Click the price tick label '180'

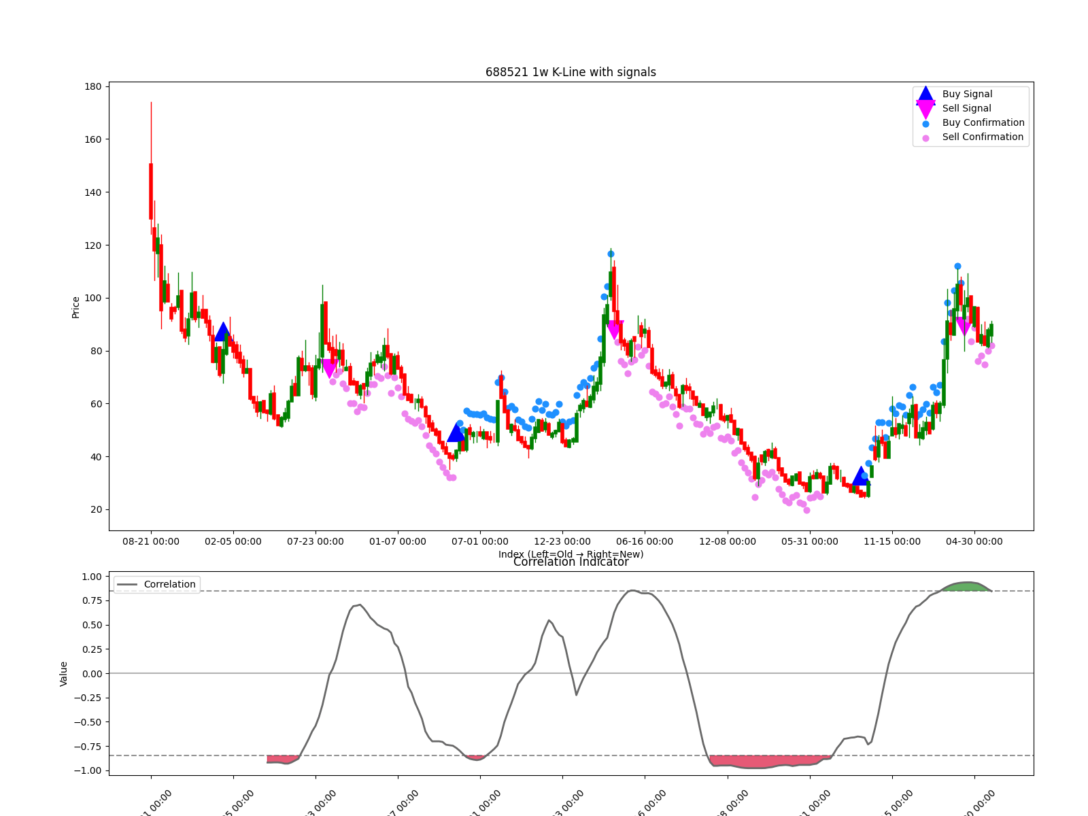pyautogui.click(x=93, y=86)
